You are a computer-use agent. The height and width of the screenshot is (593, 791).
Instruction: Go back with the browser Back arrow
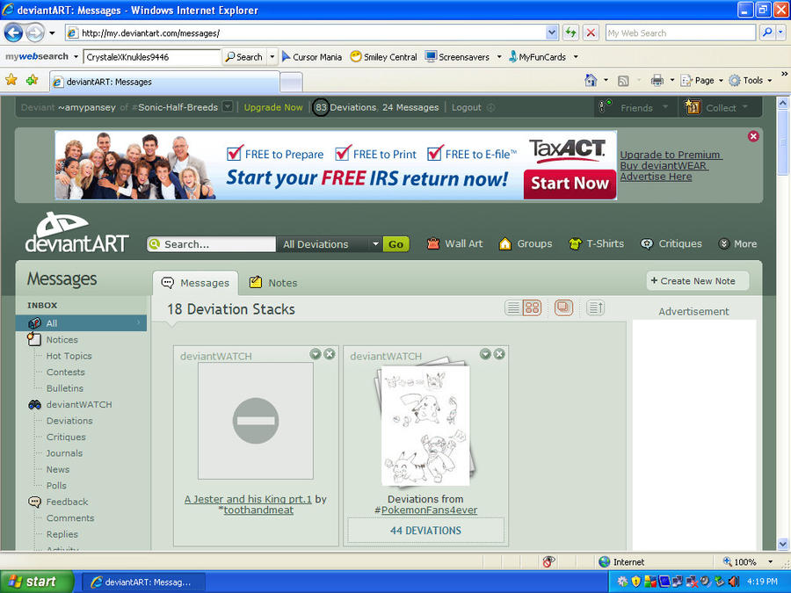[x=13, y=33]
